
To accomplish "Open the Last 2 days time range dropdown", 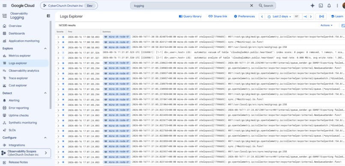I will pos(282,17).
